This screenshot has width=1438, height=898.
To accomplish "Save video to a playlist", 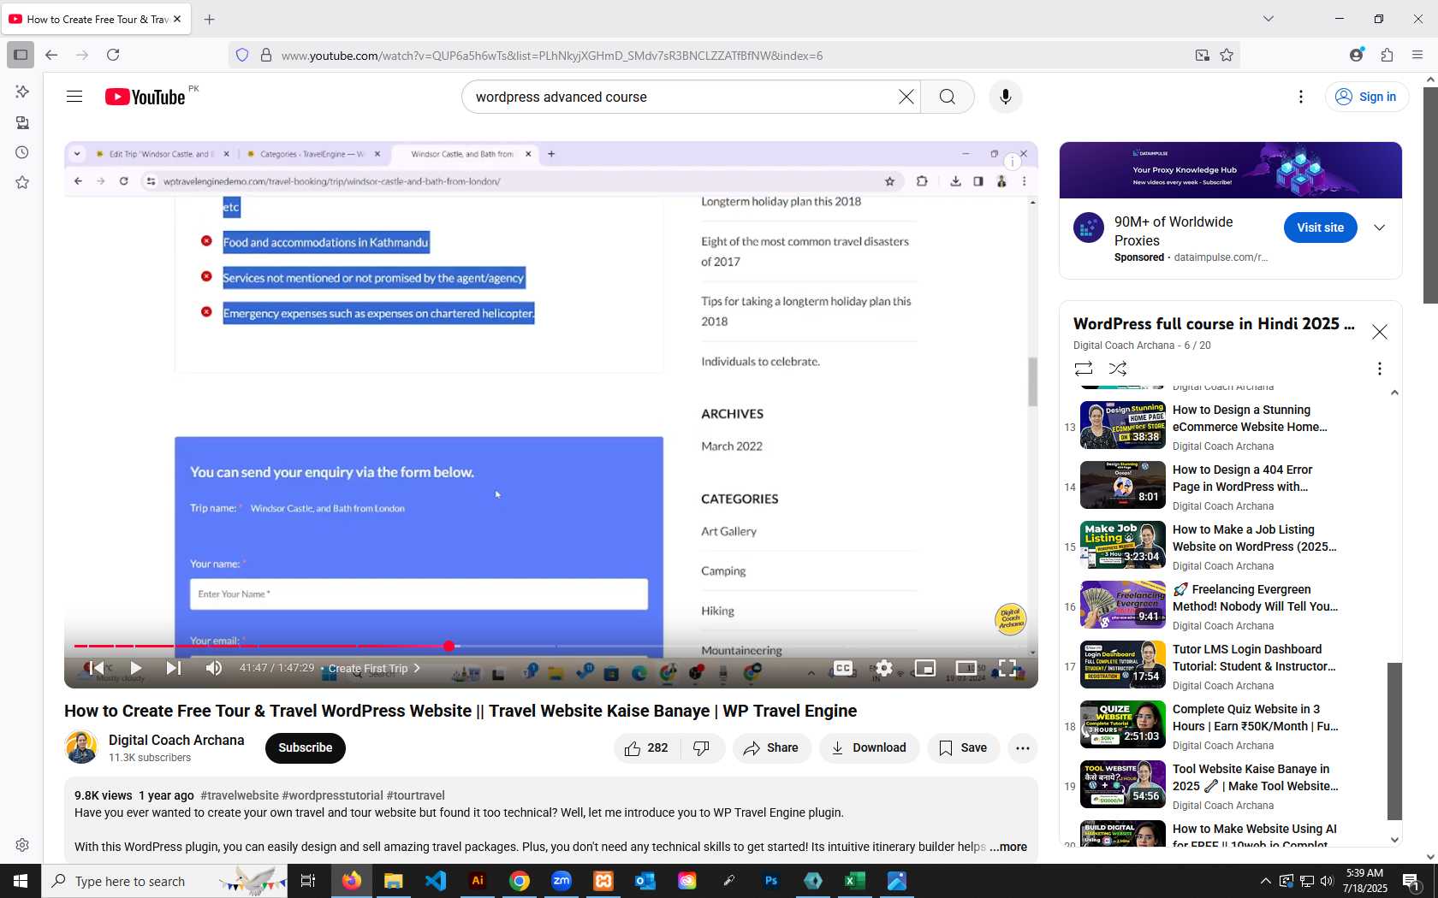I will click(963, 747).
